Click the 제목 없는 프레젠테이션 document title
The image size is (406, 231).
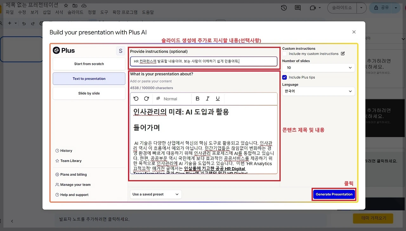coord(32,5)
